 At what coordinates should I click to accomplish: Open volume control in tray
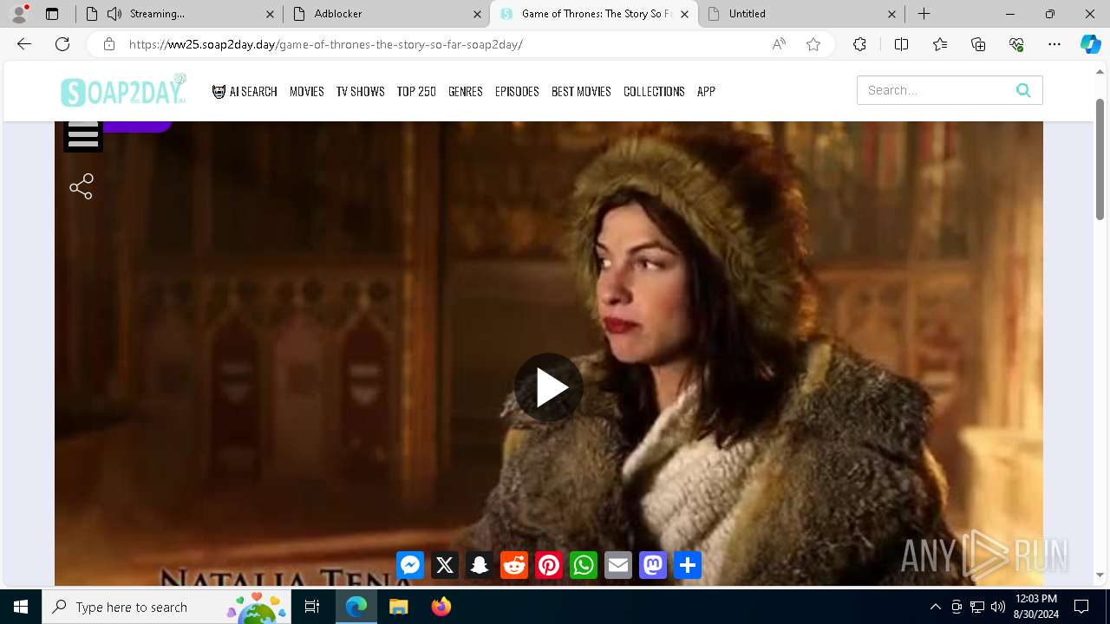998,607
